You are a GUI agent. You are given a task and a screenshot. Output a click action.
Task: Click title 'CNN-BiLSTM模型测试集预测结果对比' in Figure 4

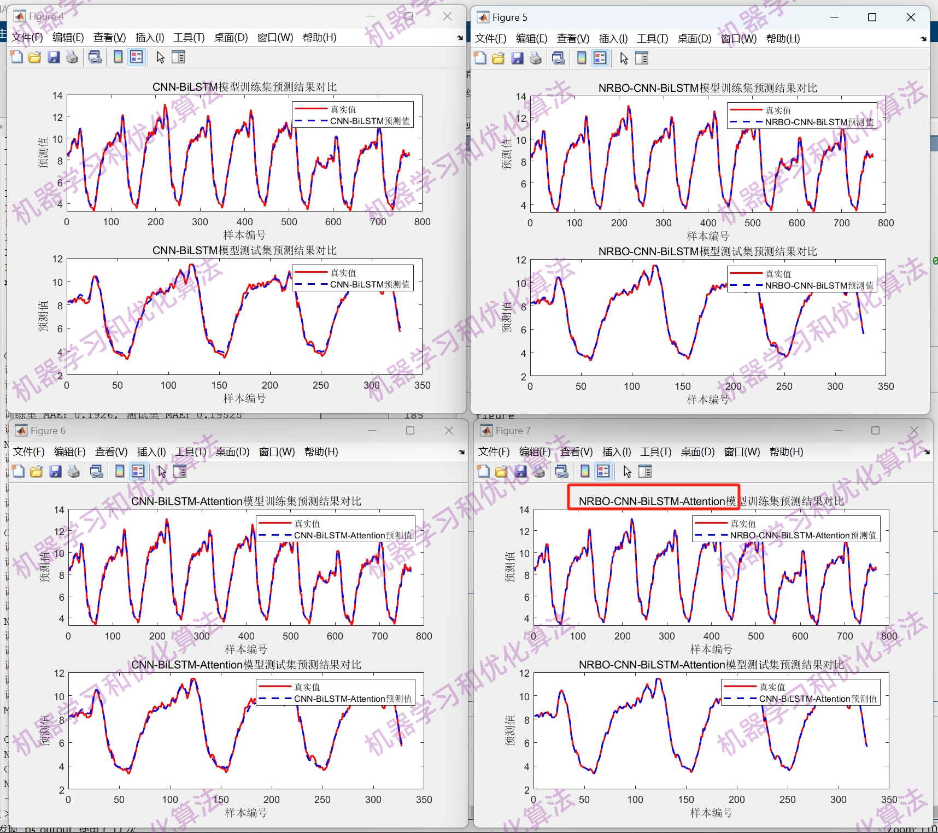pyautogui.click(x=244, y=250)
